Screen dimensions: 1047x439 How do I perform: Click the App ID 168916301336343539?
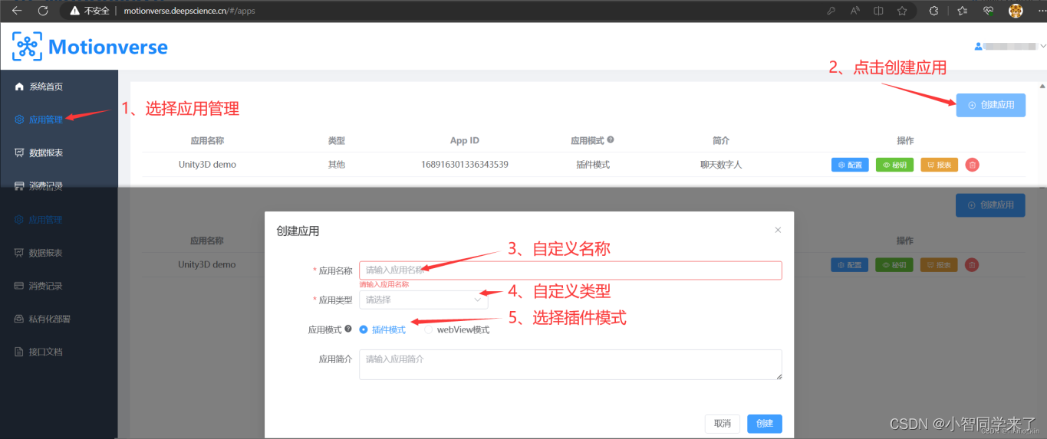[x=464, y=165]
